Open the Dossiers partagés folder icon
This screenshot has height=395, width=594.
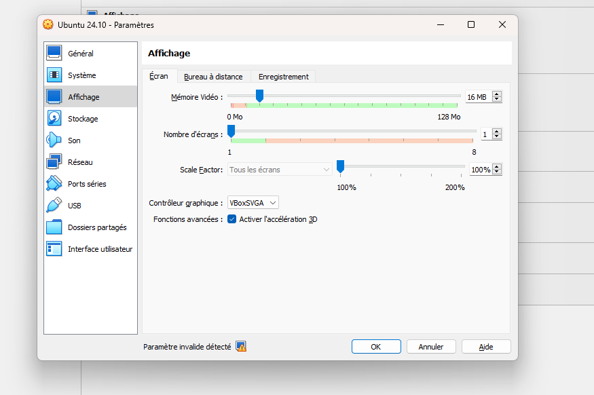point(54,227)
